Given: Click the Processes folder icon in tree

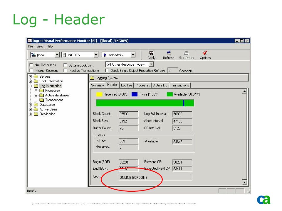Looking at the screenshot, I should (x=41, y=91).
